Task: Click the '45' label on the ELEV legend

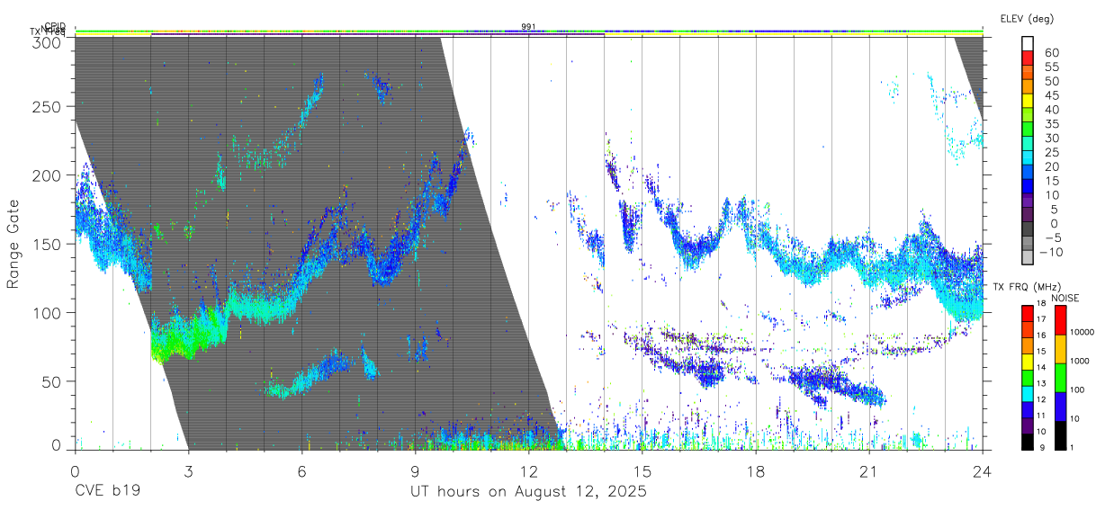Action: tap(1050, 95)
